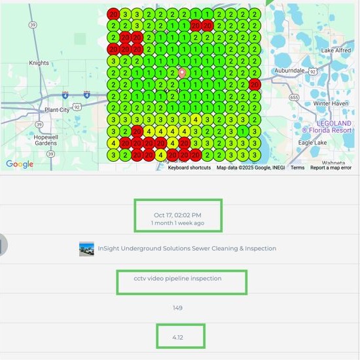
Task: Click the value 149
Action: [177, 308]
